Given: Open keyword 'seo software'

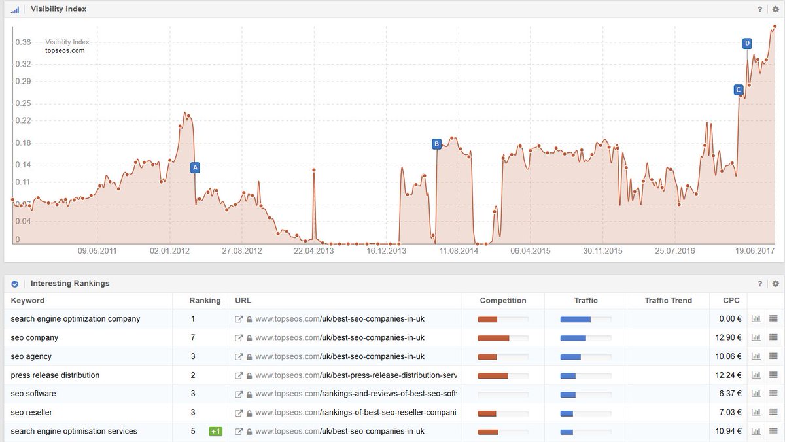Looking at the screenshot, I should (x=33, y=394).
